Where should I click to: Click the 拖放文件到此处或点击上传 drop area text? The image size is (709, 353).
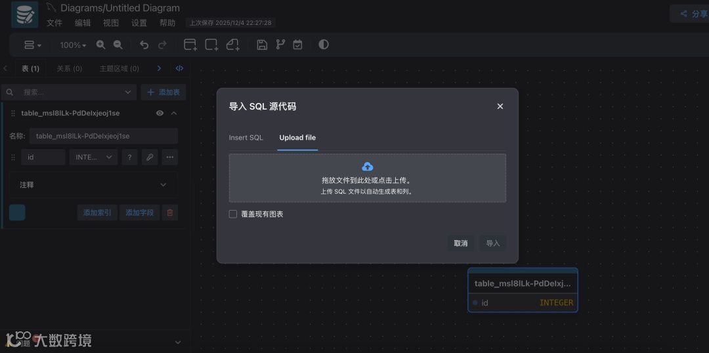coord(367,180)
